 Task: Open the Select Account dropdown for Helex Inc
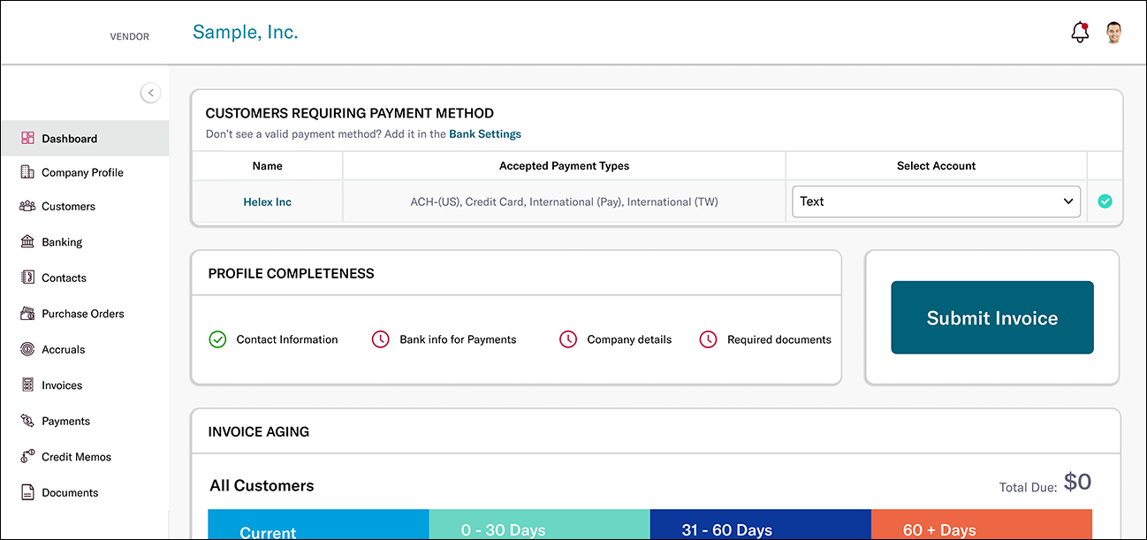[x=935, y=202]
